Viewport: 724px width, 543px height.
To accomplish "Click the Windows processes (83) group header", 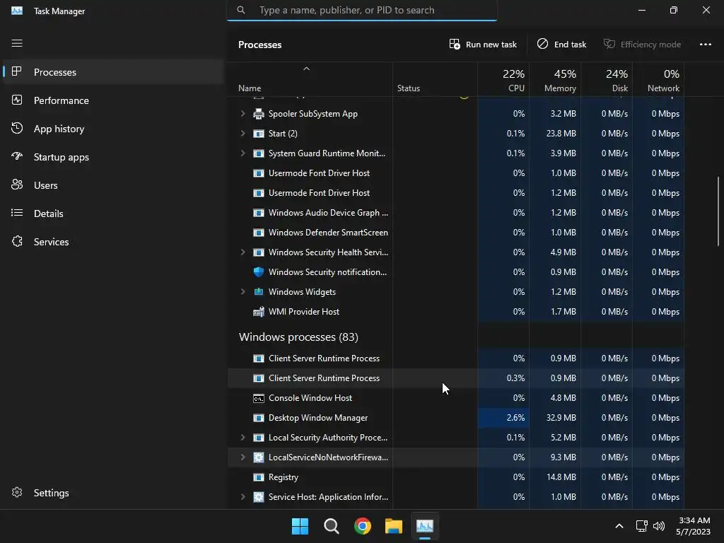I will pos(298,337).
